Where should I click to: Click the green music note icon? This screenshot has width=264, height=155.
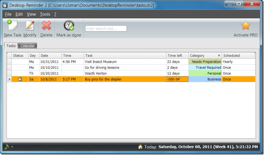pos(7,147)
